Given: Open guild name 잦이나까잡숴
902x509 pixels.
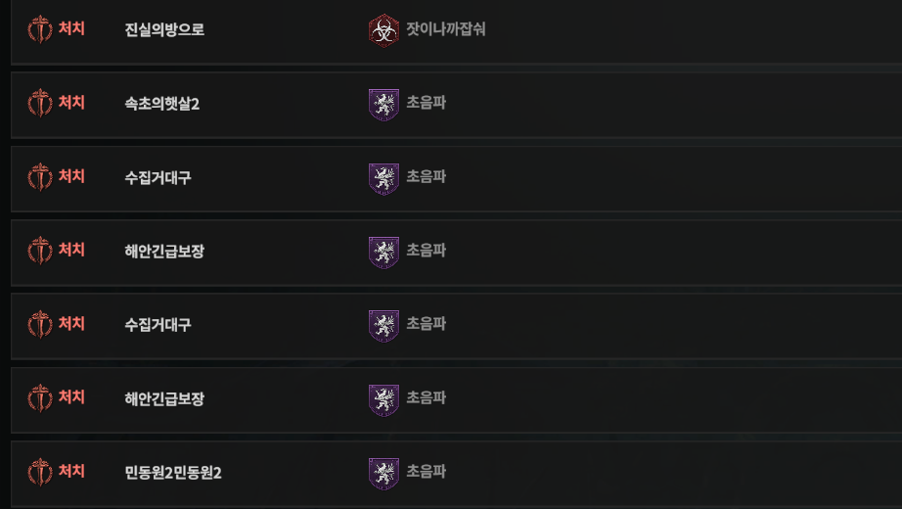Looking at the screenshot, I should [446, 28].
